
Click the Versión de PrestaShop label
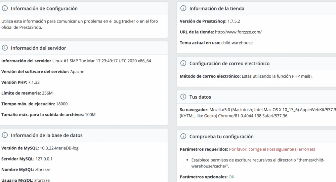click(x=203, y=21)
